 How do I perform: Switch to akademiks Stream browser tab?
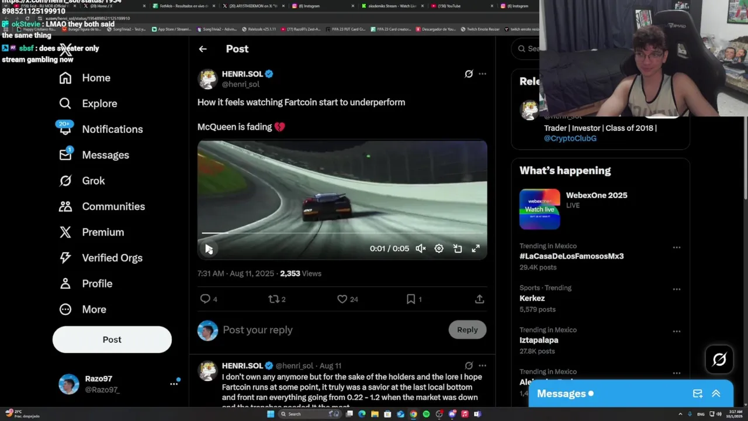[393, 6]
